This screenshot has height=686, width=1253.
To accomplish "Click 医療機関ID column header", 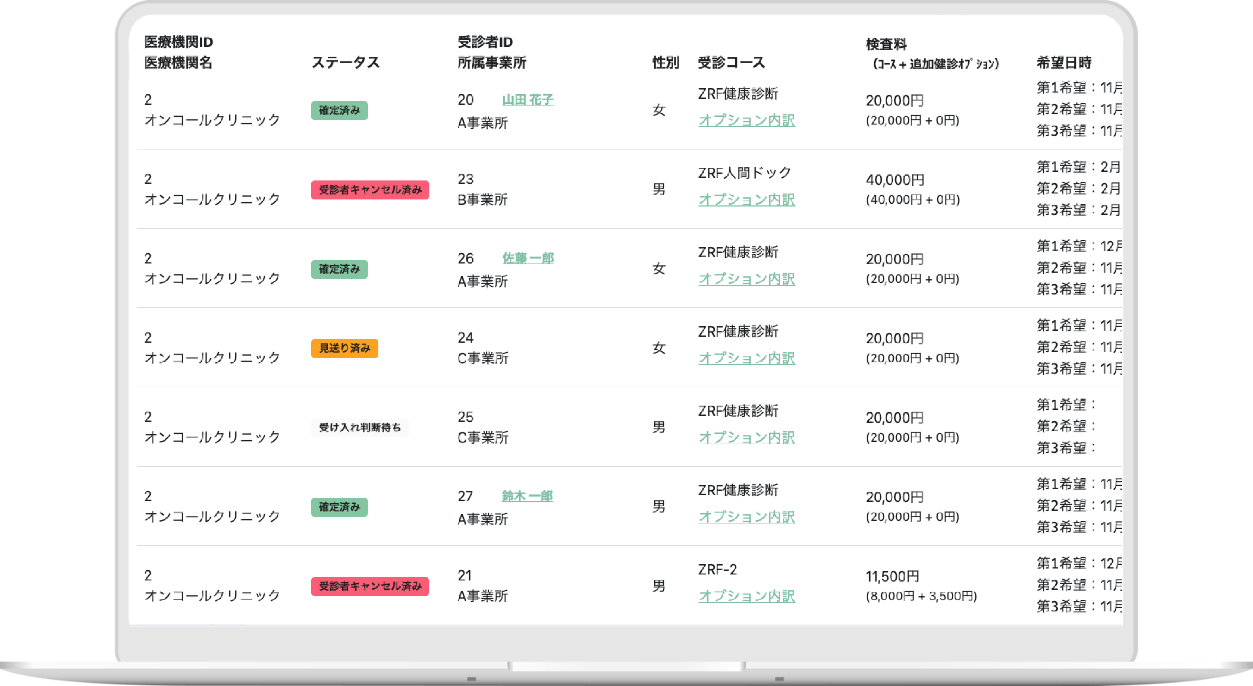I will tap(178, 42).
